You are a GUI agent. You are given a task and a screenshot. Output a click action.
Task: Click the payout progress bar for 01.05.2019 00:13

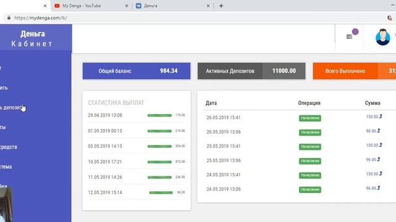coord(160,131)
